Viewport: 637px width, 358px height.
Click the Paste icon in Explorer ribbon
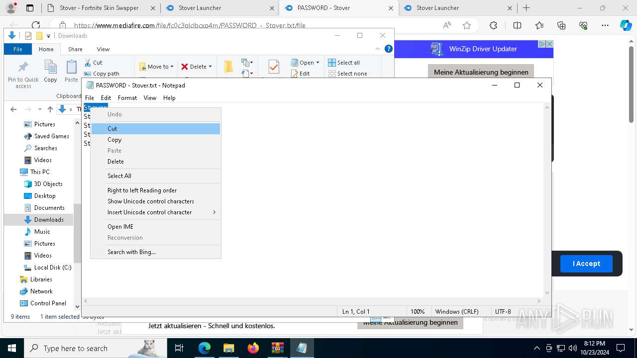coord(72,67)
